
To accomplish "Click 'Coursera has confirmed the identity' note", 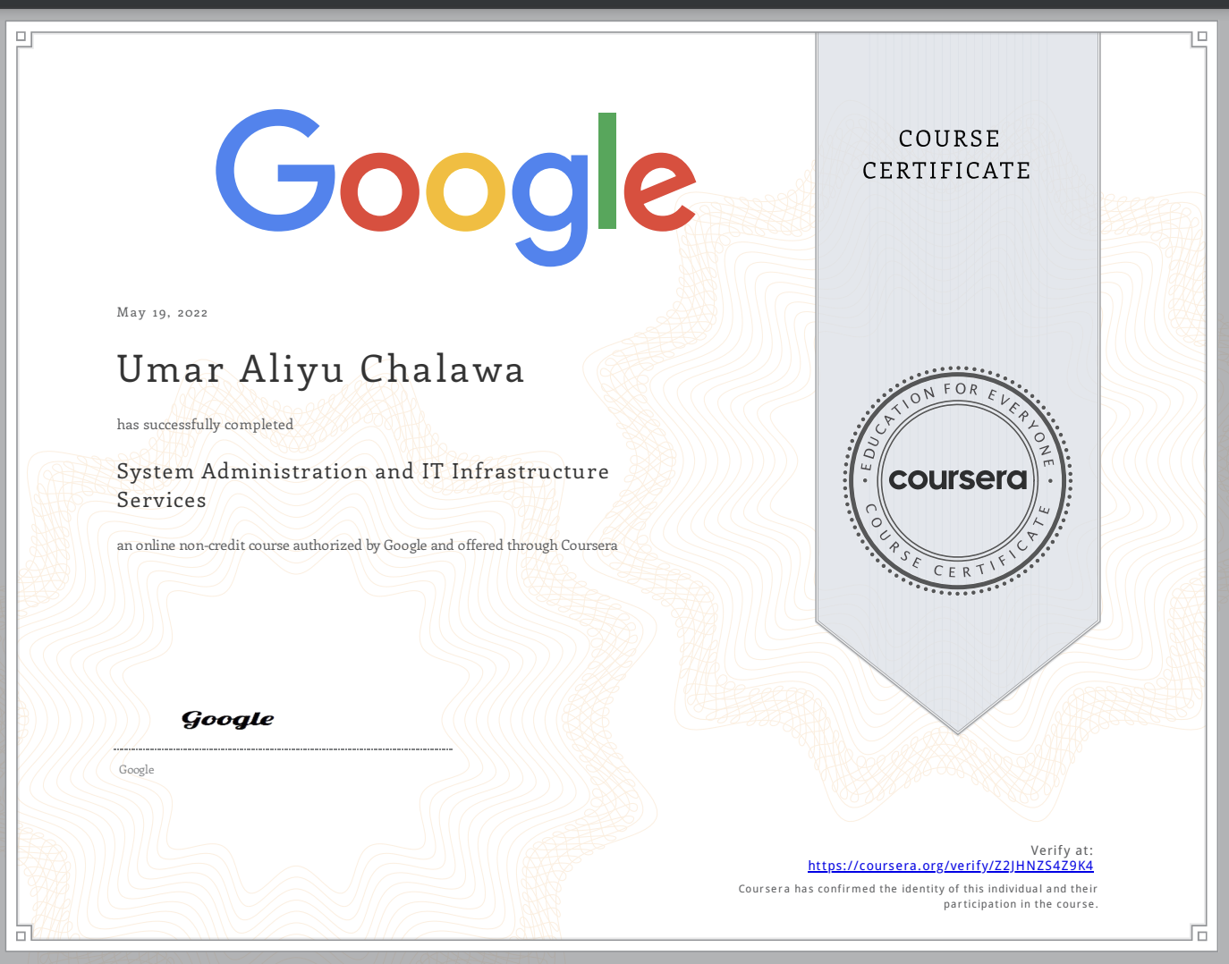I will point(918,889).
